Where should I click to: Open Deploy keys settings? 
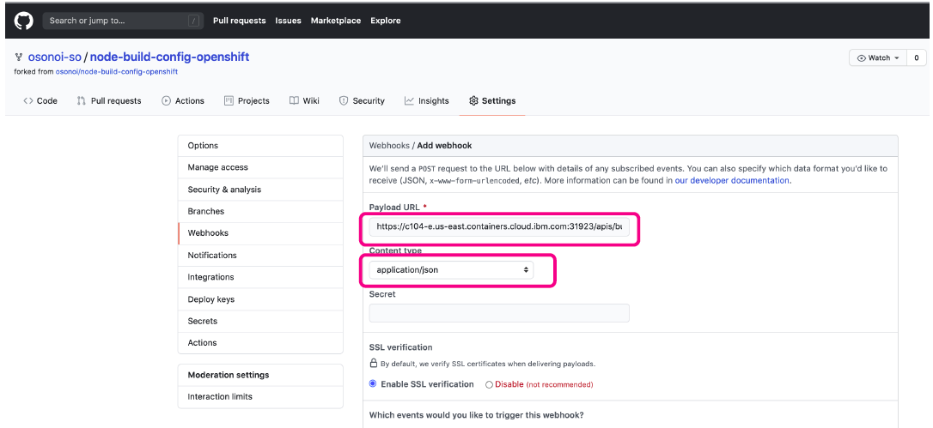click(260, 299)
